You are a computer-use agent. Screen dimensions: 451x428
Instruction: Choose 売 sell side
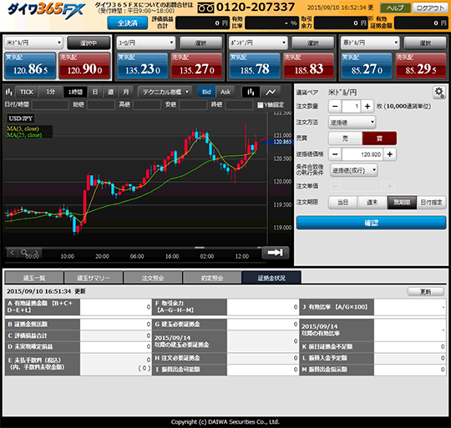coord(345,138)
